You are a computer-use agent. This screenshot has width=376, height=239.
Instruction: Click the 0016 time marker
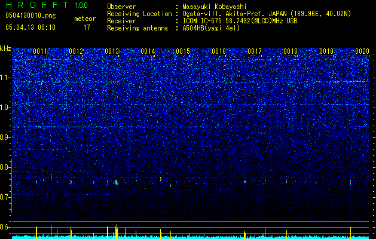pyautogui.click(x=219, y=51)
